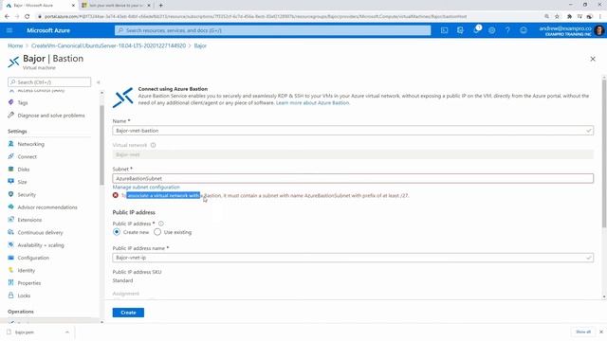Open the Bajor breadcrumb link

coord(200,45)
